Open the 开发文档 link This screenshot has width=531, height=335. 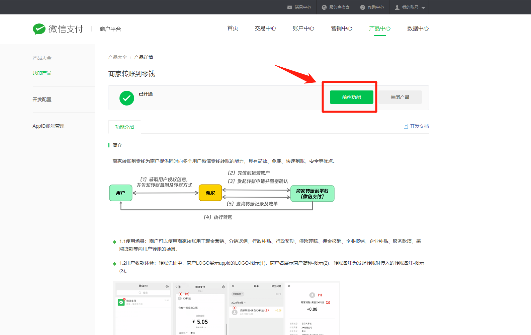coord(419,126)
